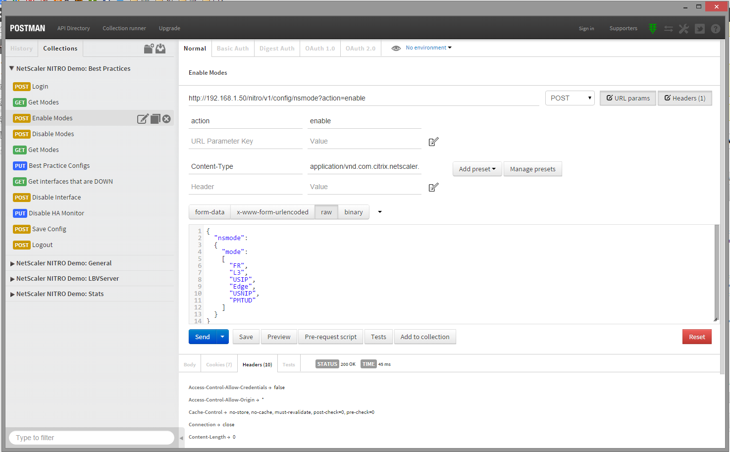730x452 pixels.
Task: Toggle the Headers (1) panel
Action: (685, 98)
